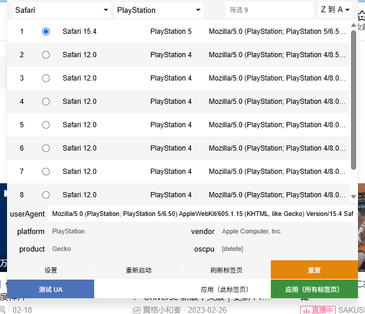The height and width of the screenshot is (314, 365).
Task: Click the PlayStation 4/8.5… user agent string
Action: [277, 55]
